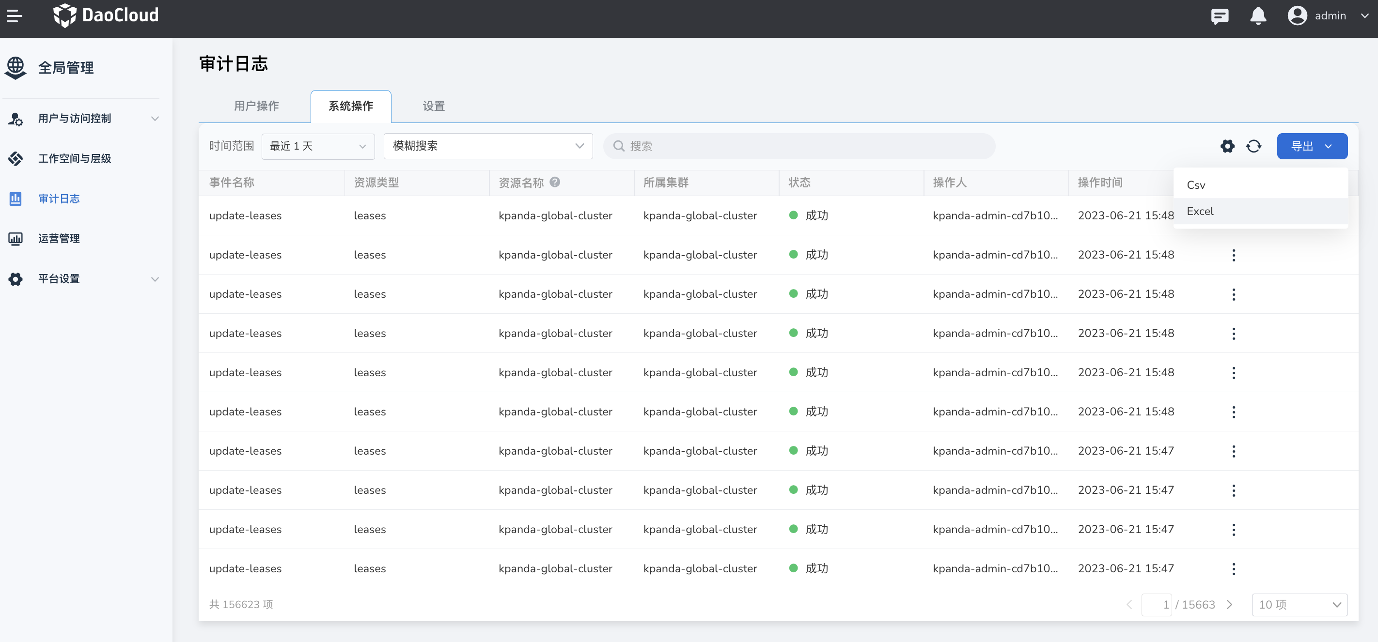
Task: Toggle the export dropdown arrow
Action: tap(1328, 146)
